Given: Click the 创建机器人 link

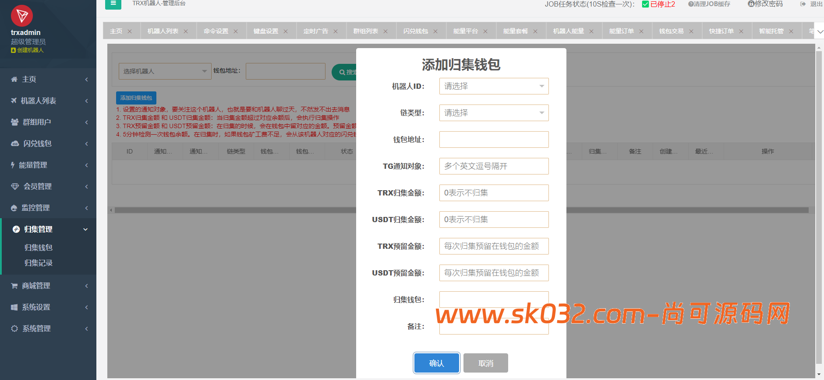Looking at the screenshot, I should pyautogui.click(x=27, y=50).
